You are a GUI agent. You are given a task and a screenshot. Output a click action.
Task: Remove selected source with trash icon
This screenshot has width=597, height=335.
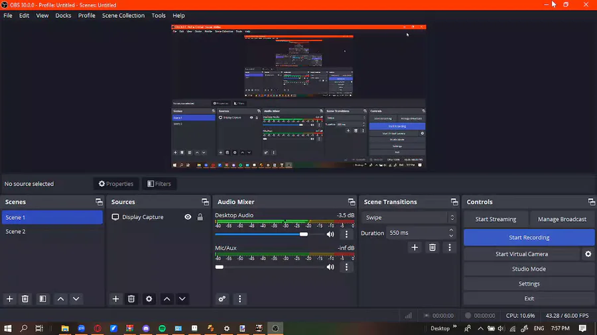pos(131,299)
